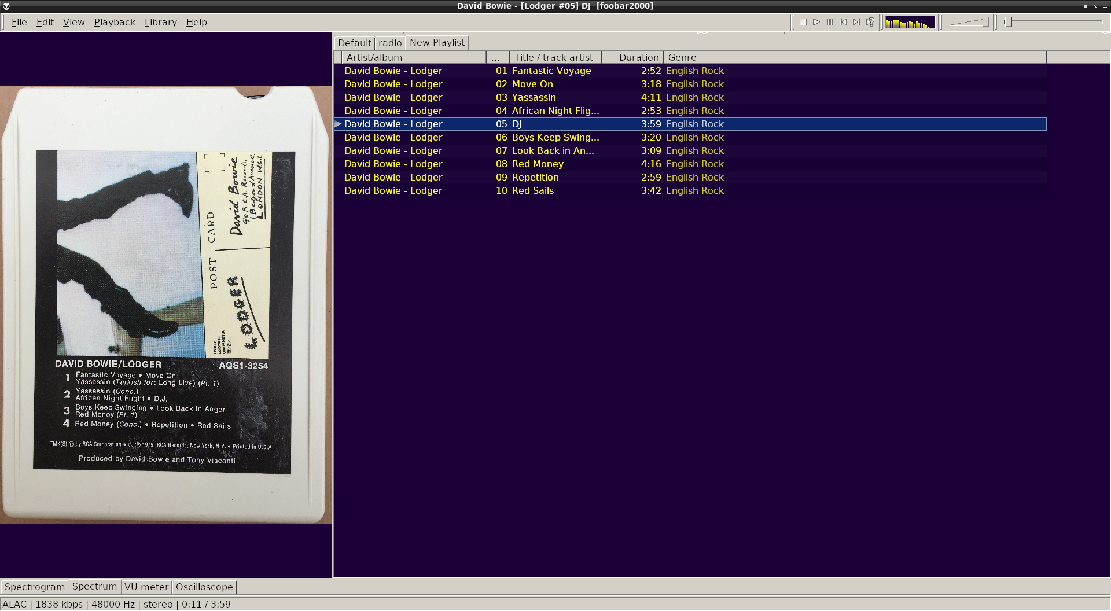Viewport: 1111px width, 611px height.
Task: Close the foobar2000 window
Action: tap(1086, 6)
